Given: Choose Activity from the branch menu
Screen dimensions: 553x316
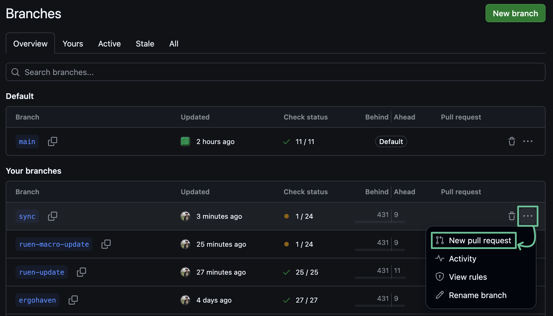Looking at the screenshot, I should (462, 259).
